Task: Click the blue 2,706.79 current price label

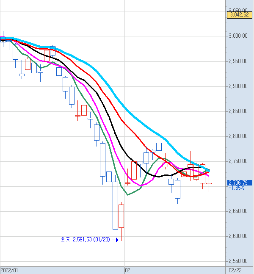Action: pyautogui.click(x=239, y=183)
